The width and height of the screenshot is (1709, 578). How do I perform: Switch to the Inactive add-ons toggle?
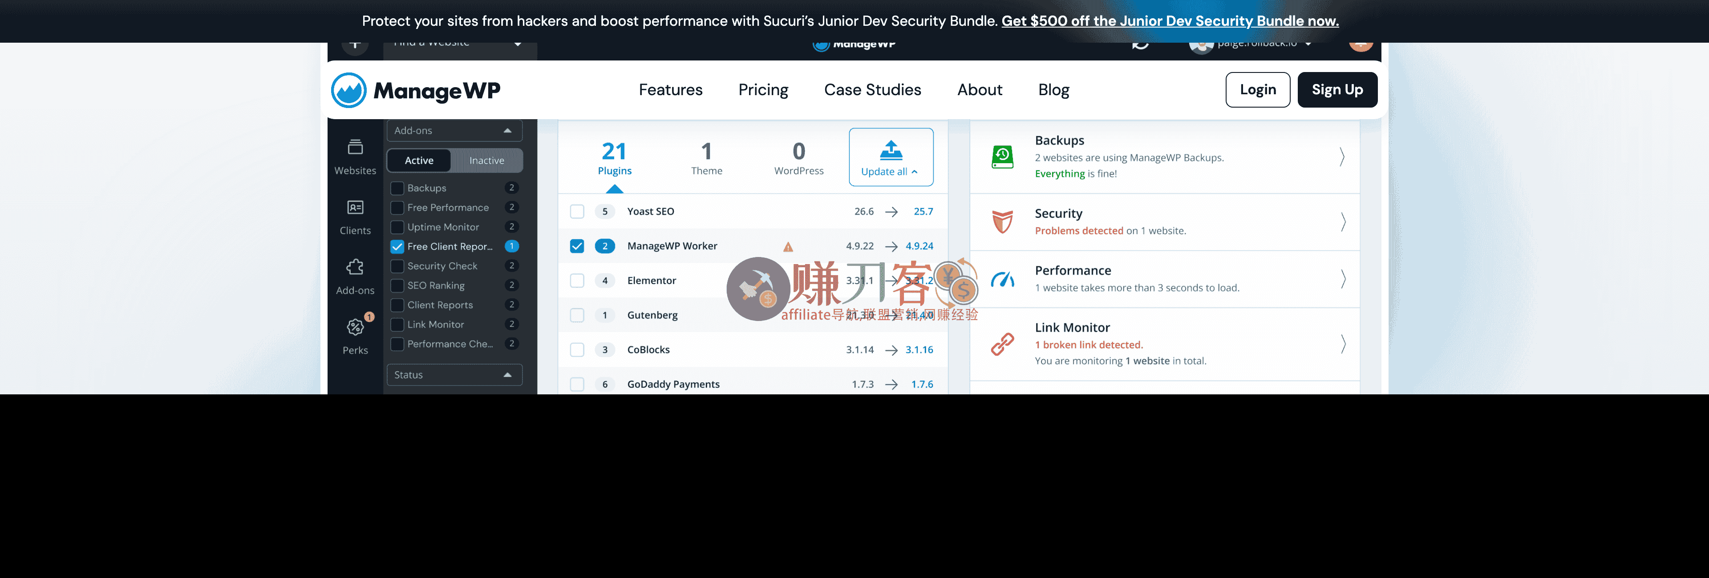(486, 161)
